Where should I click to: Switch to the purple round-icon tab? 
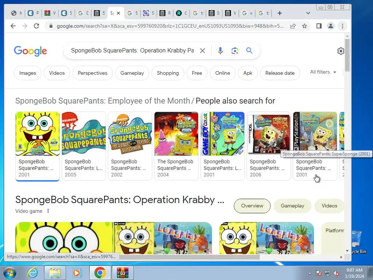149,13
